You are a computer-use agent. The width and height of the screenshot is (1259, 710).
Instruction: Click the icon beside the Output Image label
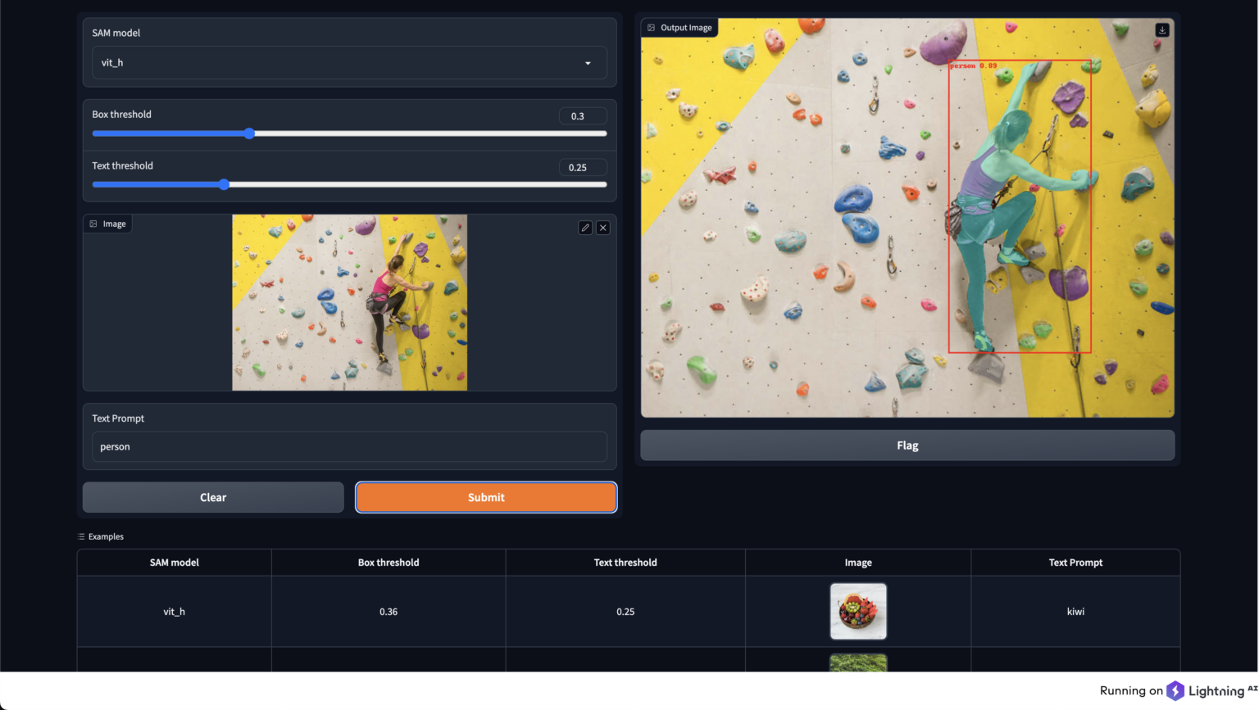650,26
